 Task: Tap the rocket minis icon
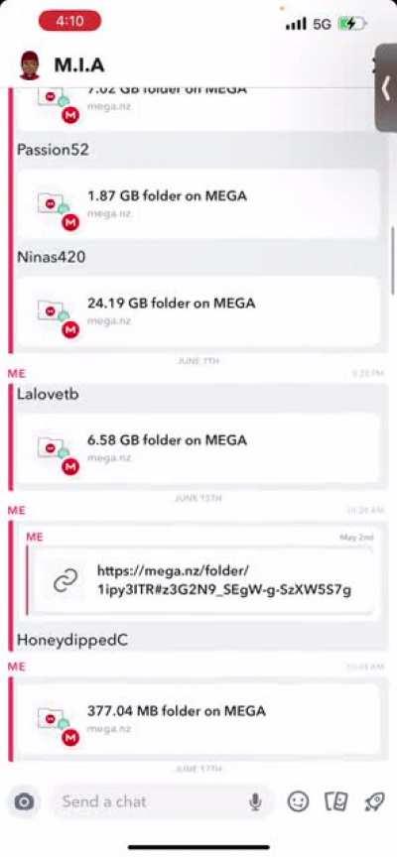click(374, 801)
